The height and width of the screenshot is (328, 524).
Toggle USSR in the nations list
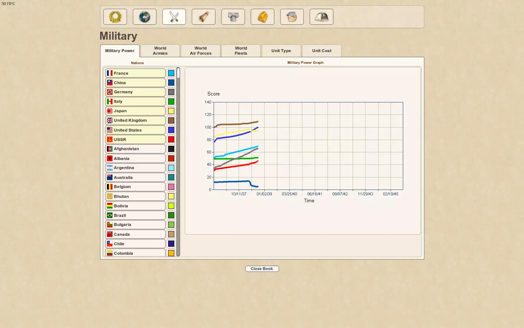pyautogui.click(x=135, y=140)
